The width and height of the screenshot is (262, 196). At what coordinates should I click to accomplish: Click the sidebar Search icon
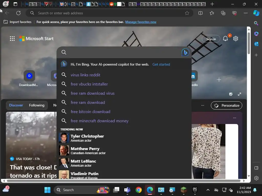tap(256, 23)
